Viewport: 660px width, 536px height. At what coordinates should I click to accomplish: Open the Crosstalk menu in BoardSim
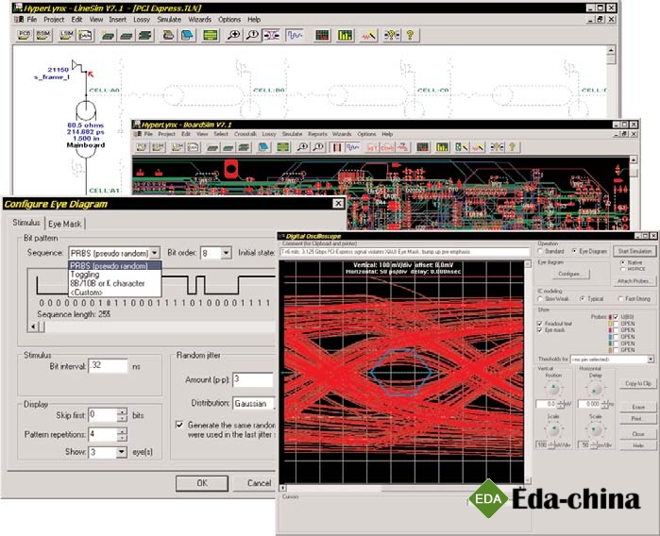point(245,134)
